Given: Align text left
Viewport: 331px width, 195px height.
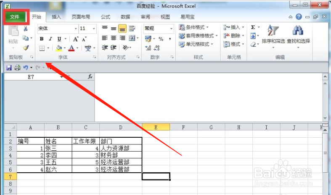Looking at the screenshot, I should click(105, 38).
